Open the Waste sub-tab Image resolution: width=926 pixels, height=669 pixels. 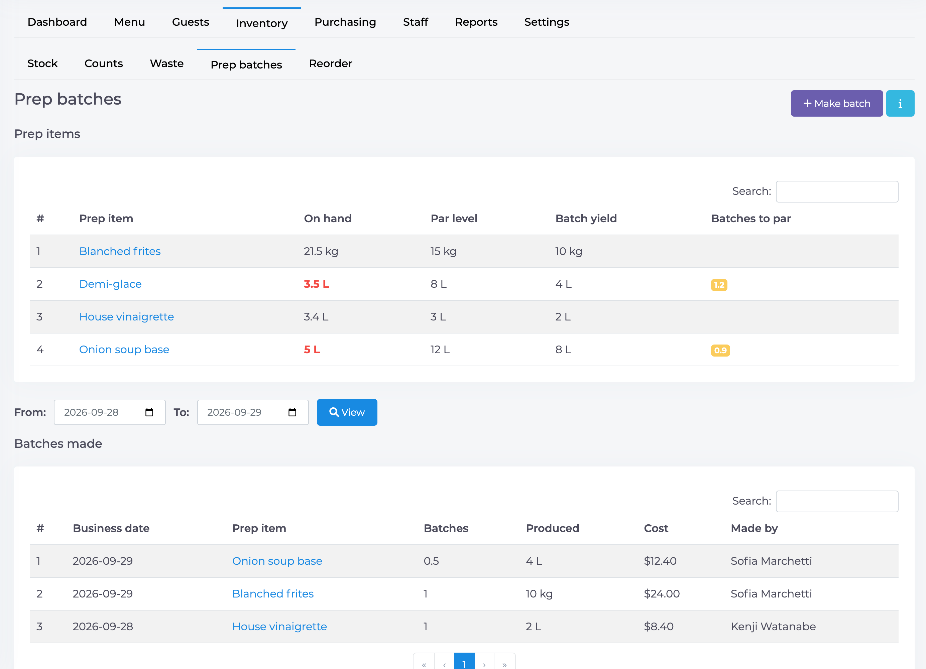(166, 64)
